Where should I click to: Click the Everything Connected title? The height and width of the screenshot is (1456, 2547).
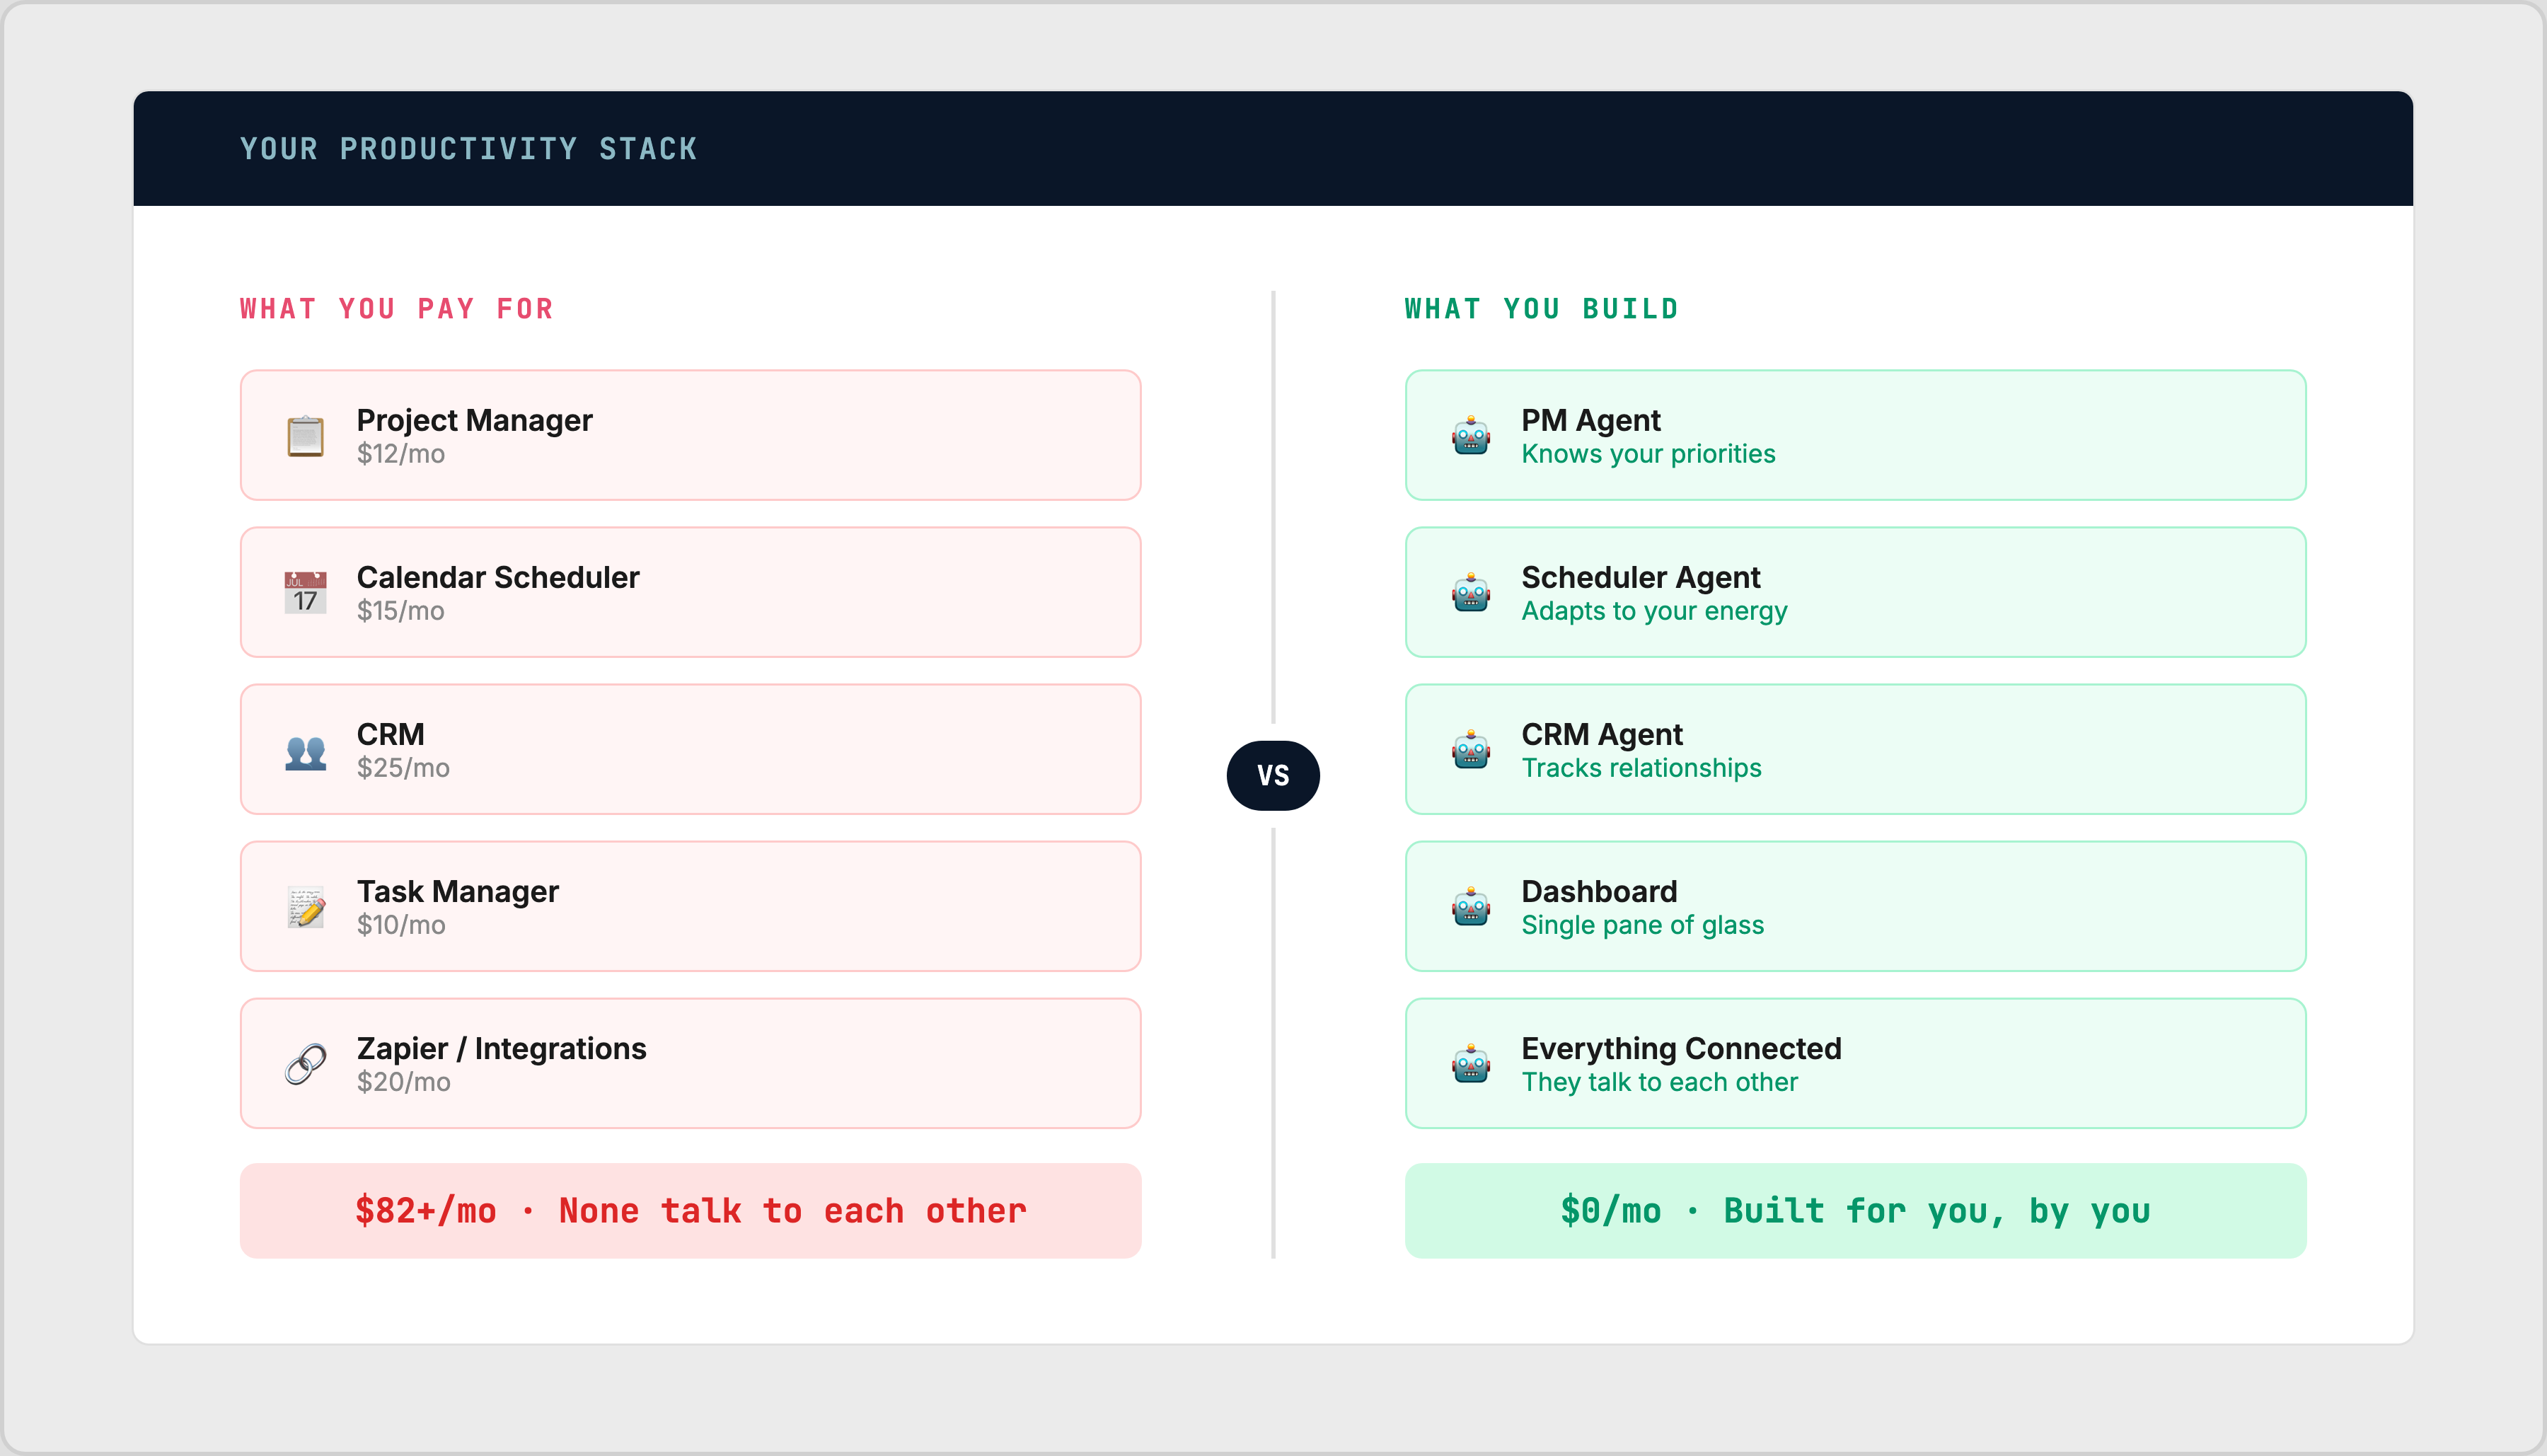pos(1681,1048)
